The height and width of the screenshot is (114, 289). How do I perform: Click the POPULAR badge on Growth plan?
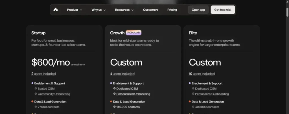pyautogui.click(x=133, y=33)
